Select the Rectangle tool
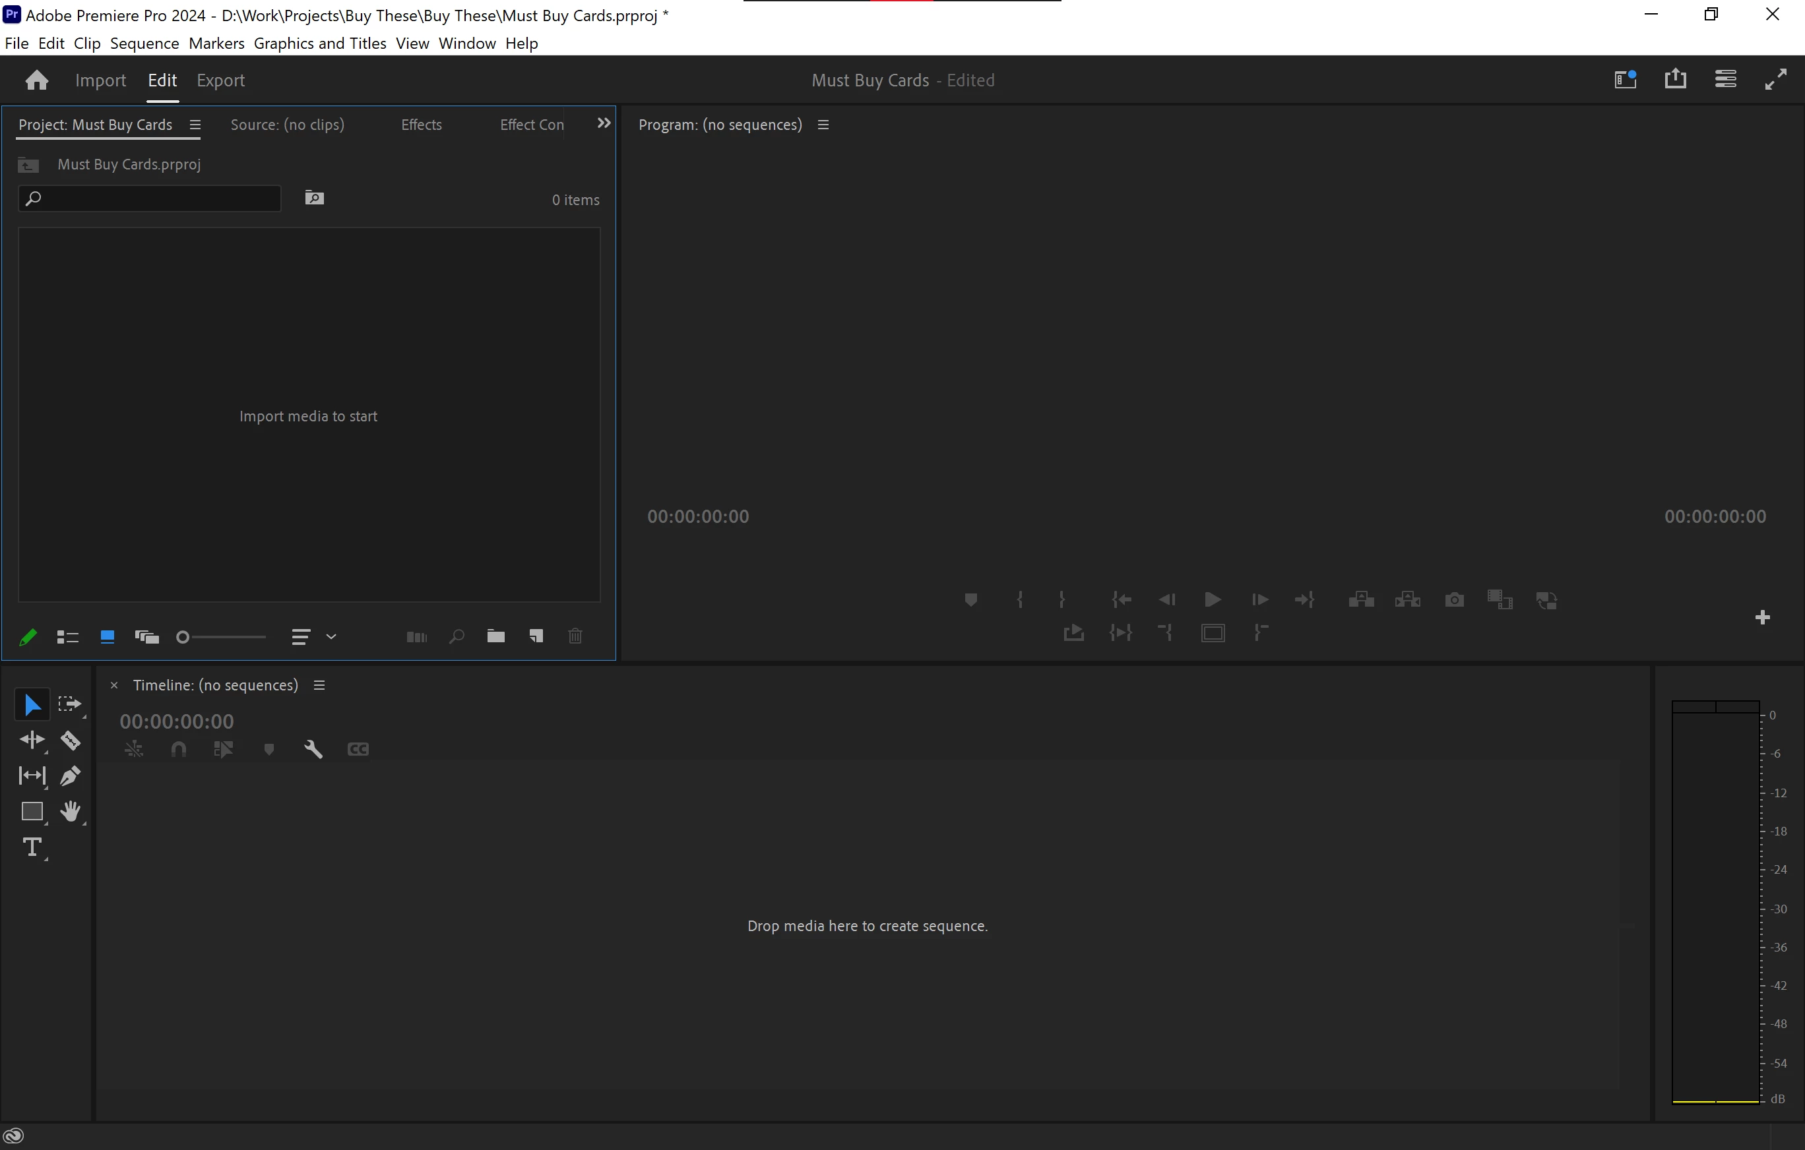The width and height of the screenshot is (1805, 1150). click(32, 811)
